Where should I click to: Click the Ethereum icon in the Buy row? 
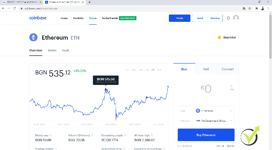(198, 111)
